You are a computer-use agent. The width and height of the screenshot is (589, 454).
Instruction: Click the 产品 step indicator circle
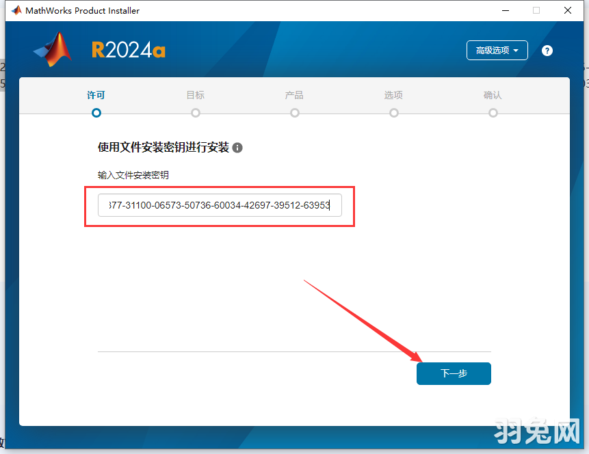pyautogui.click(x=294, y=113)
